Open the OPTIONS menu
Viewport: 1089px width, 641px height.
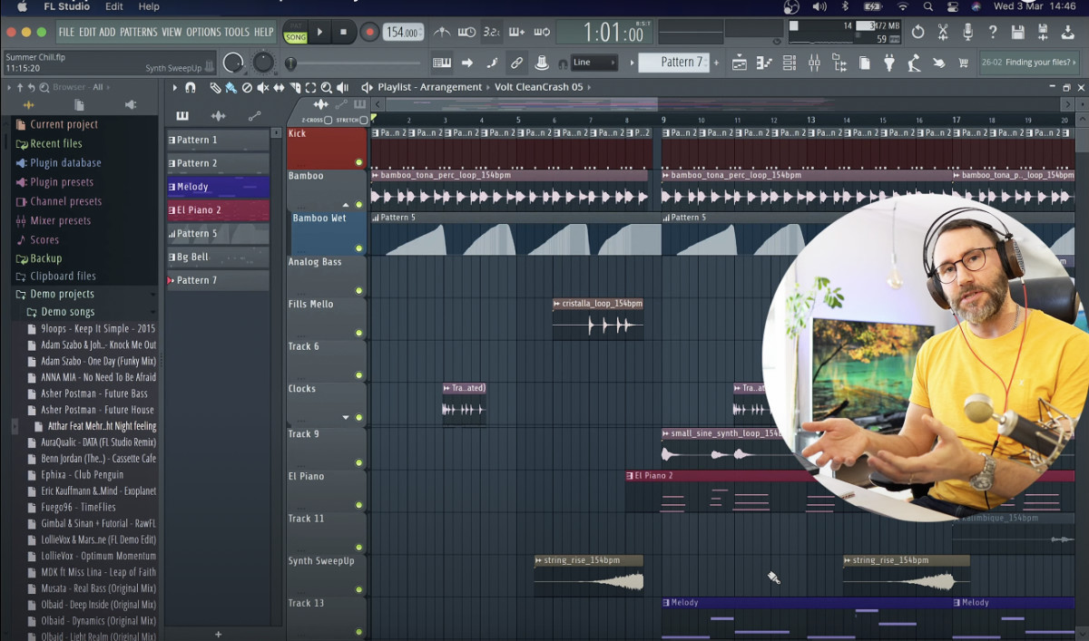(203, 32)
